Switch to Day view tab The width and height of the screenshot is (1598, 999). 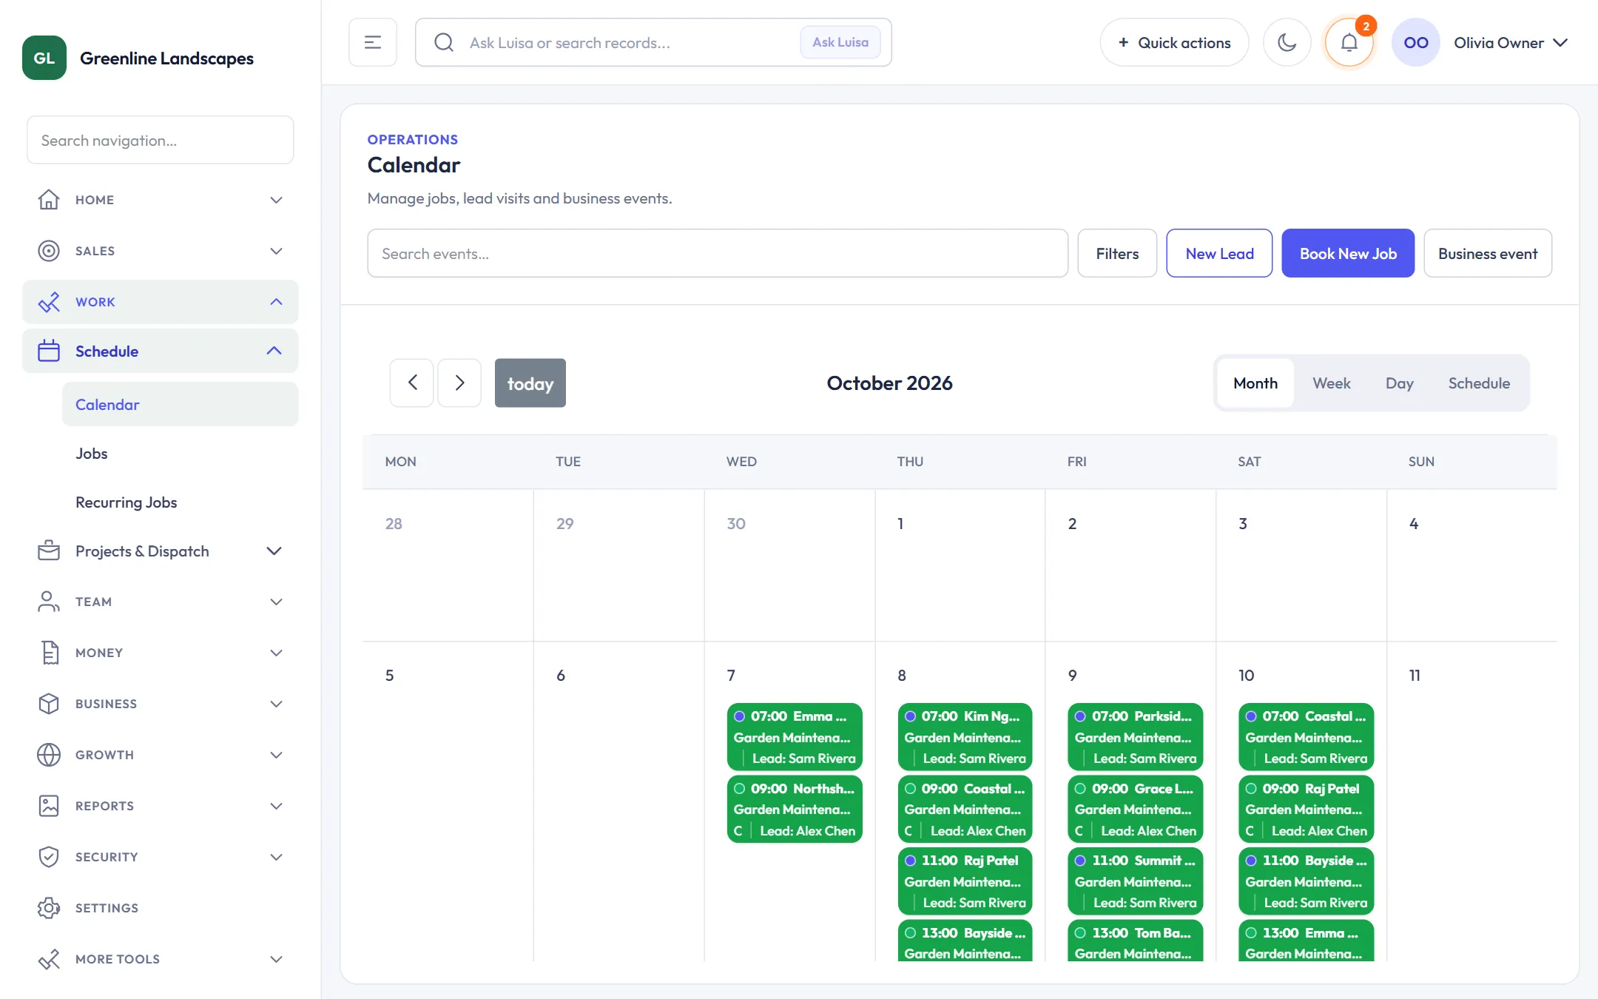tap(1399, 383)
